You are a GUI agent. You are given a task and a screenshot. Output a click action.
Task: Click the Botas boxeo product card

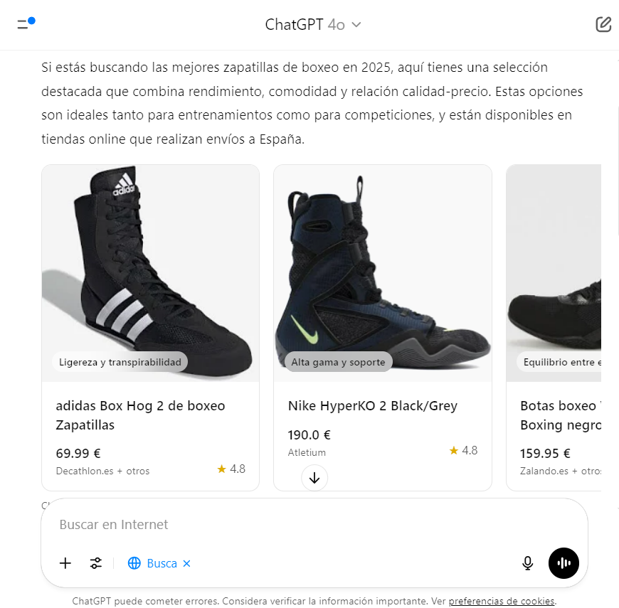[x=554, y=328]
